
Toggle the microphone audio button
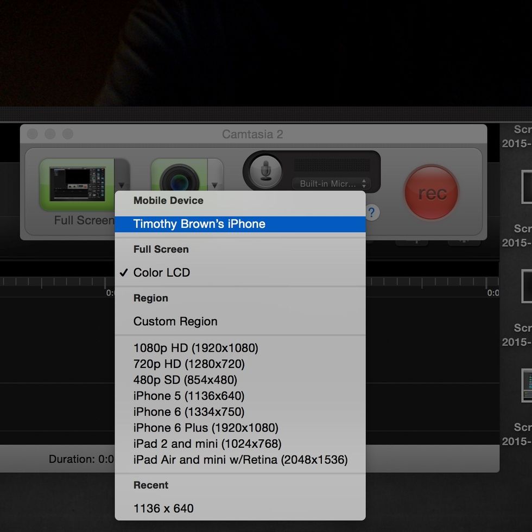(265, 170)
